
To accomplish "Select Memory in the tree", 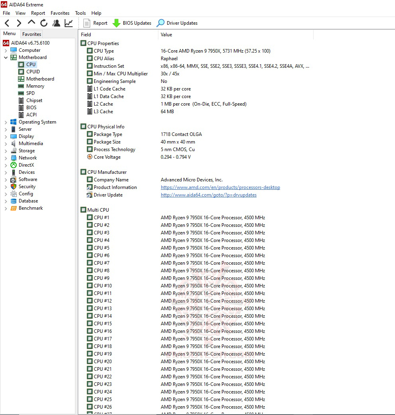I will 35,86.
